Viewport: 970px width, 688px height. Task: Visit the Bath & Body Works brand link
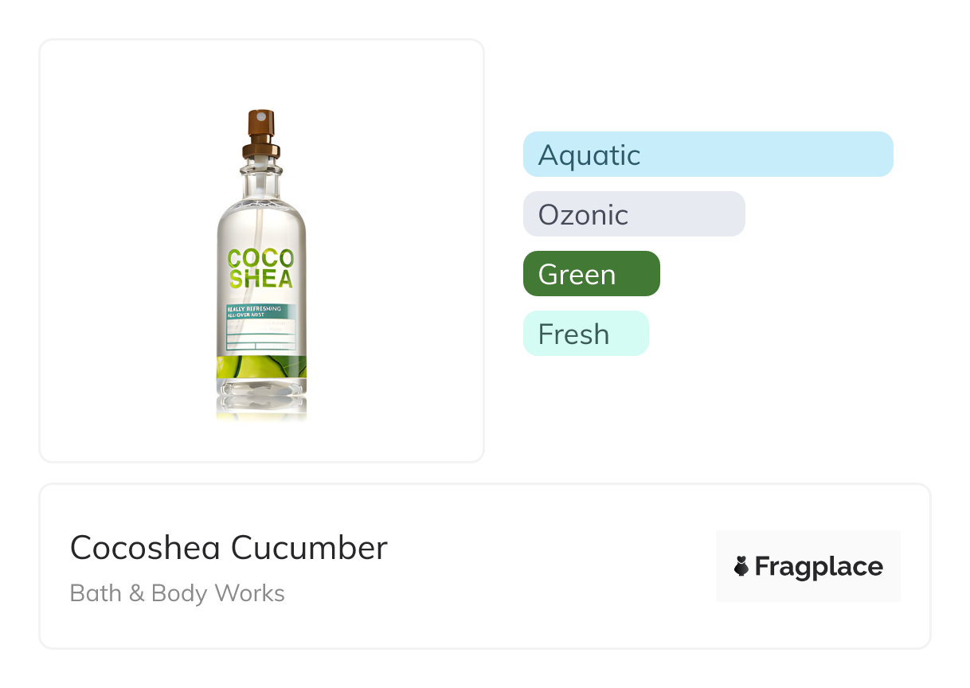point(177,593)
